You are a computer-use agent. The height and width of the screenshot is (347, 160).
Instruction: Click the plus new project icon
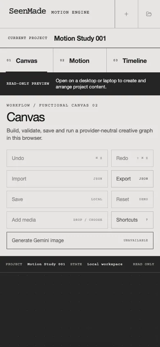pyautogui.click(x=126, y=14)
